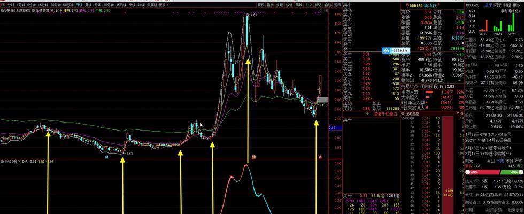Select the 本周 sentiment period tab
The width and height of the screenshot is (524, 214).
pyautogui.click(x=500, y=161)
